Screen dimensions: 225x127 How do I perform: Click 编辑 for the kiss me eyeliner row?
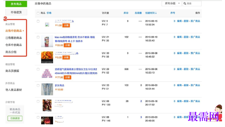tap(179, 37)
